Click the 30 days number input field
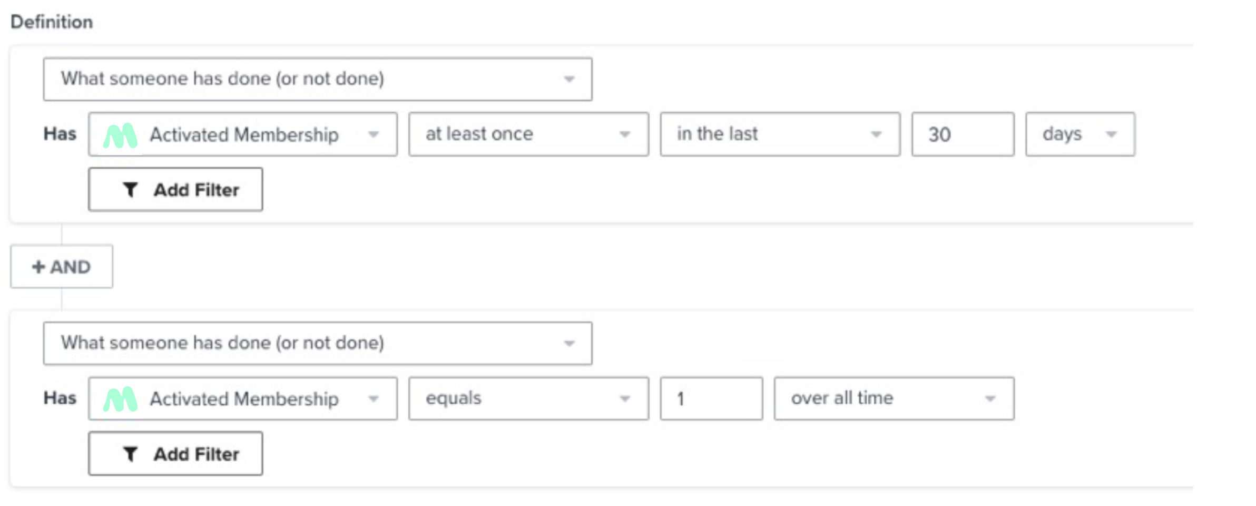 pos(962,134)
